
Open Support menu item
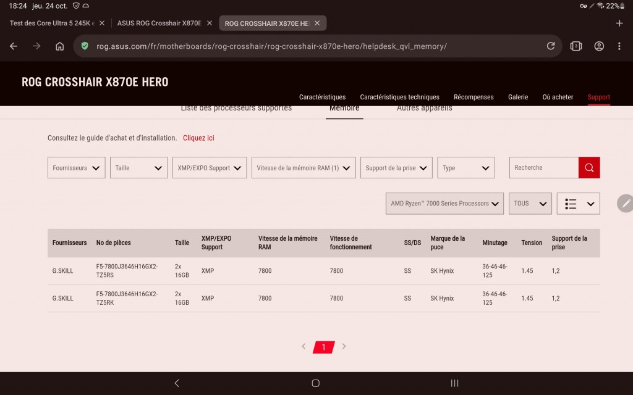598,97
